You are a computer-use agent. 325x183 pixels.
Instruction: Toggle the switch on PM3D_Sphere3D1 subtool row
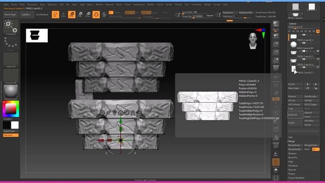click(x=304, y=43)
